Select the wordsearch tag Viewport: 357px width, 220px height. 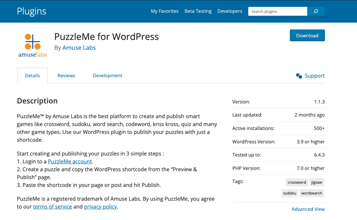[x=311, y=193]
